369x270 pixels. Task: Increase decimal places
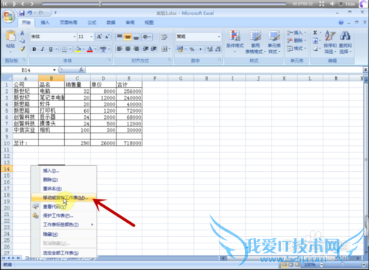click(210, 49)
